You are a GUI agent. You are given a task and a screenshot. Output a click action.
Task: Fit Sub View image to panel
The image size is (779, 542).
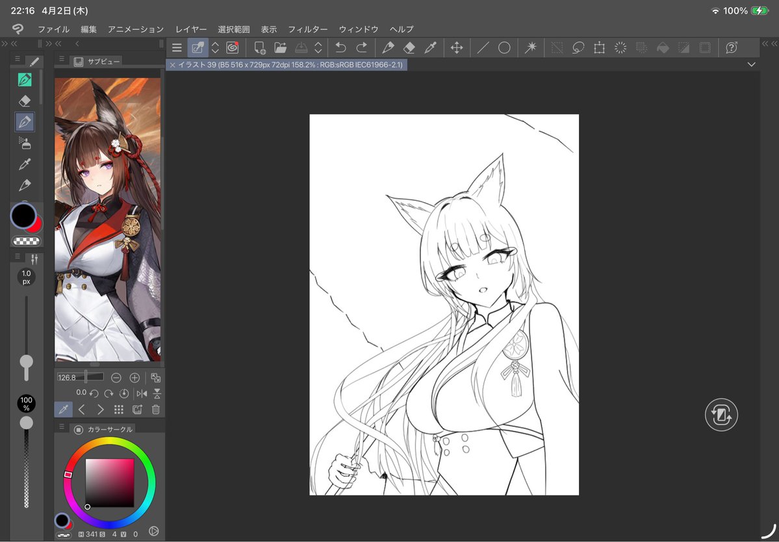[x=155, y=378]
